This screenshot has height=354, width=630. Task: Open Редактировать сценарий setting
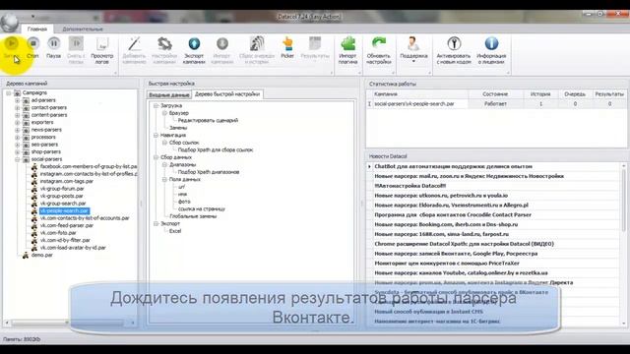pos(208,120)
